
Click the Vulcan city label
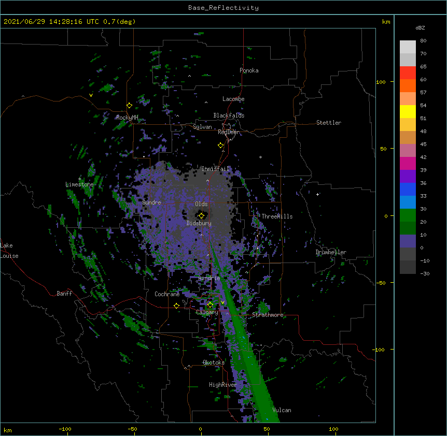pos(282,410)
